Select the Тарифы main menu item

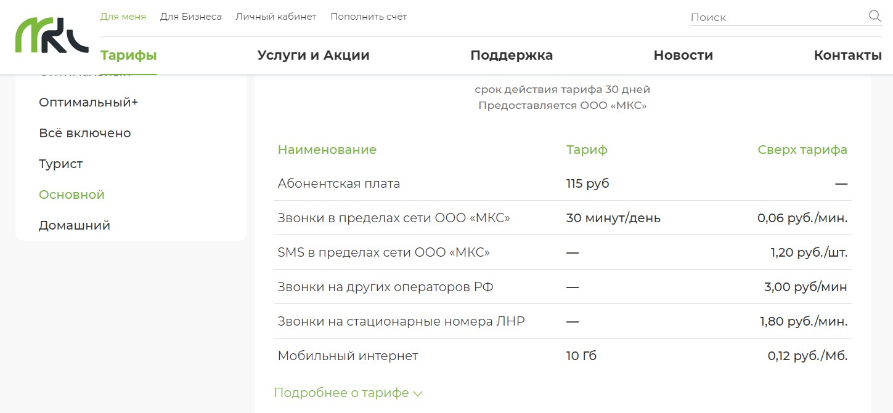(129, 55)
